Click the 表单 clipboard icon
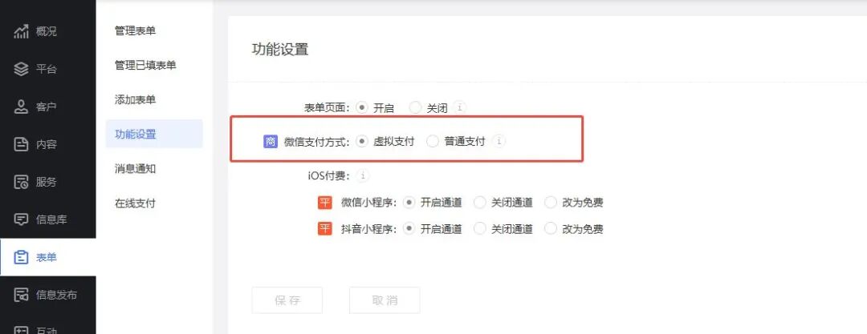Screen dimensions: 867x334 click(x=21, y=257)
